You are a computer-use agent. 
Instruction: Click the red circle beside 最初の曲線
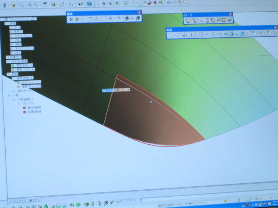point(24,108)
